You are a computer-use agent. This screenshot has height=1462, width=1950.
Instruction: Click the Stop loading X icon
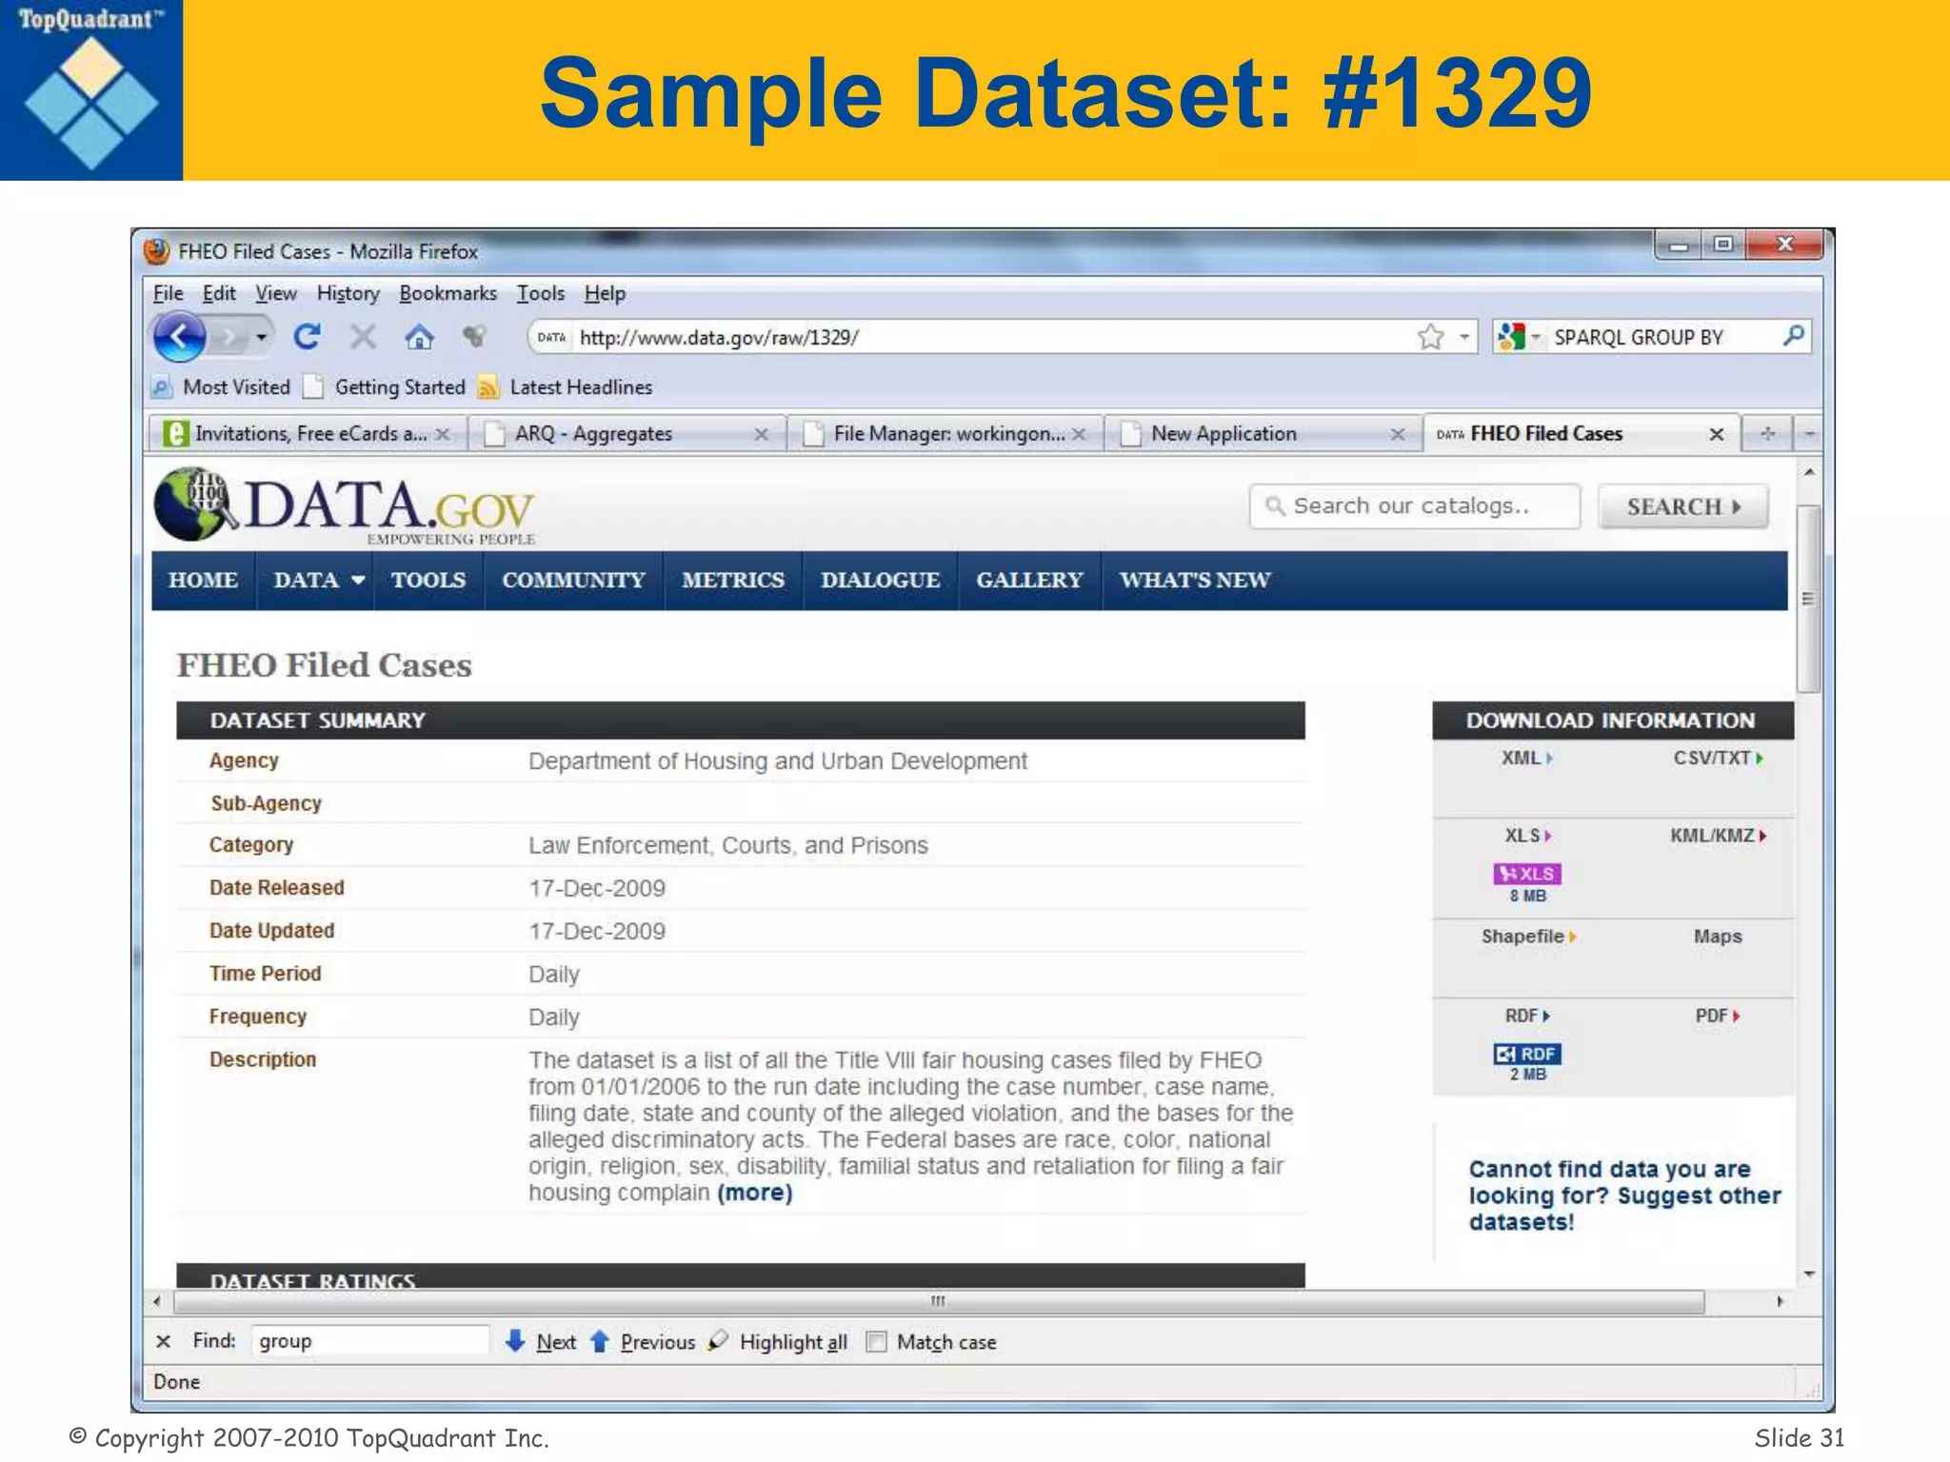click(x=363, y=337)
